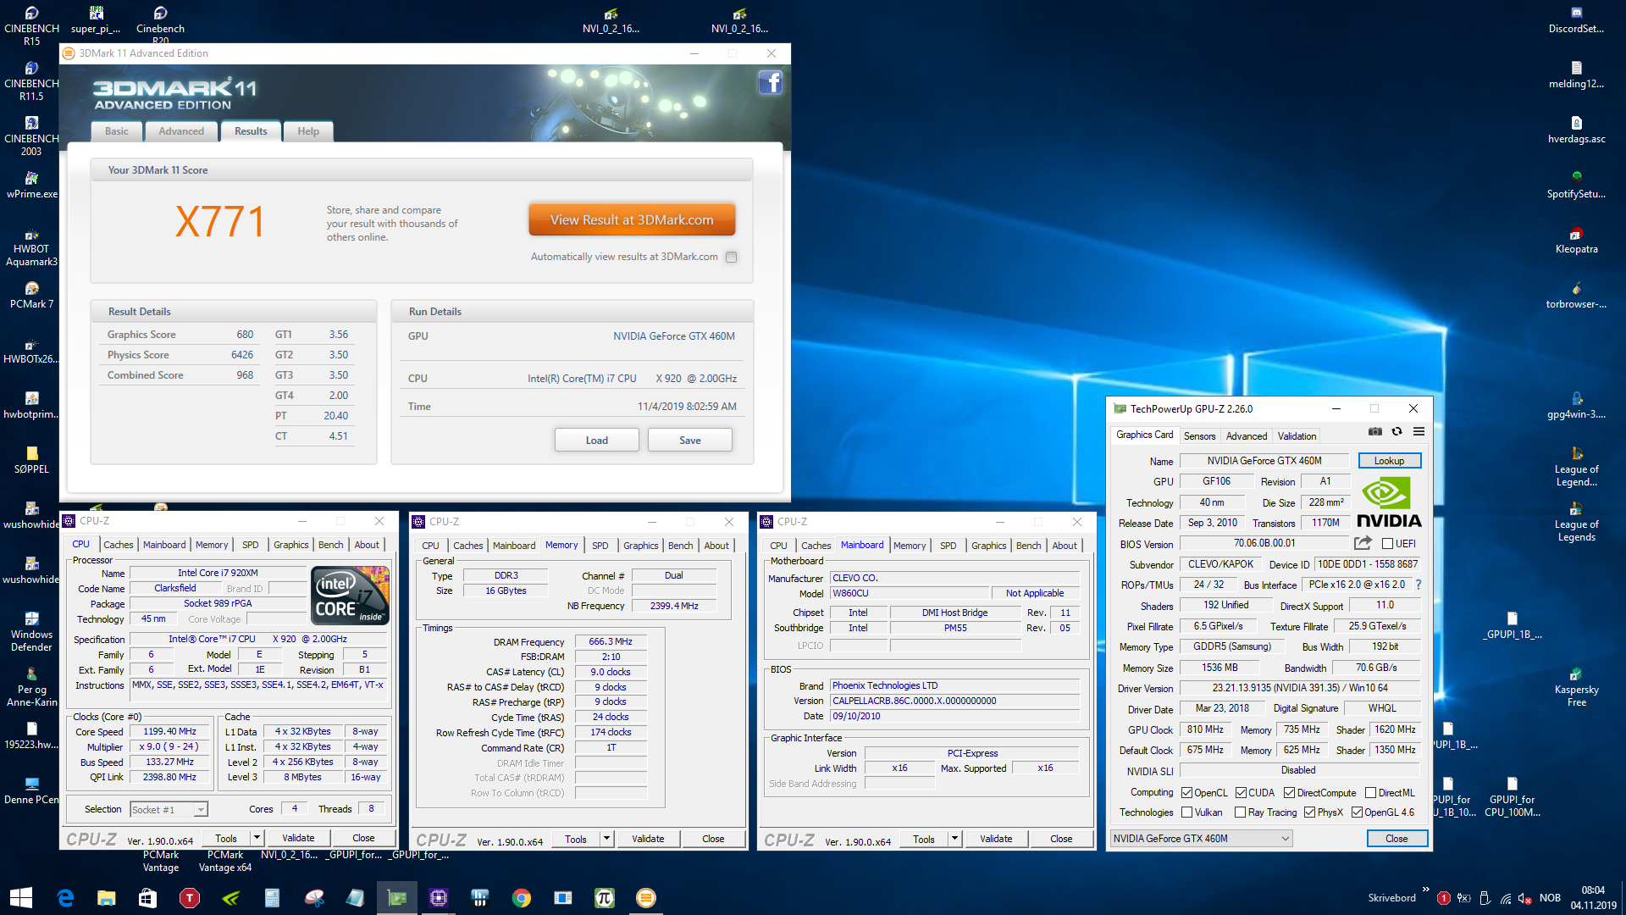This screenshot has width=1626, height=915.
Task: Switch to the Advanced tab in 3DMark 11
Action: coord(181,131)
